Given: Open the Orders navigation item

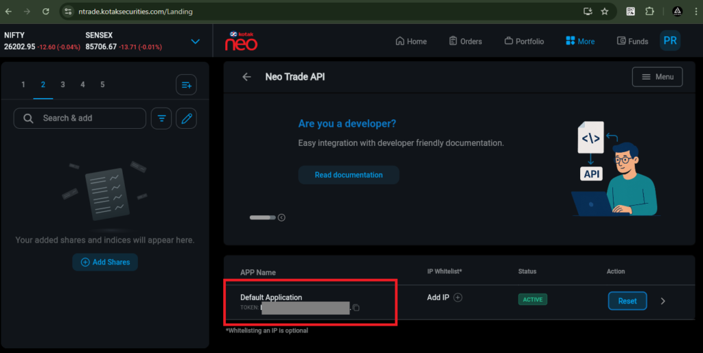Looking at the screenshot, I should pos(465,41).
